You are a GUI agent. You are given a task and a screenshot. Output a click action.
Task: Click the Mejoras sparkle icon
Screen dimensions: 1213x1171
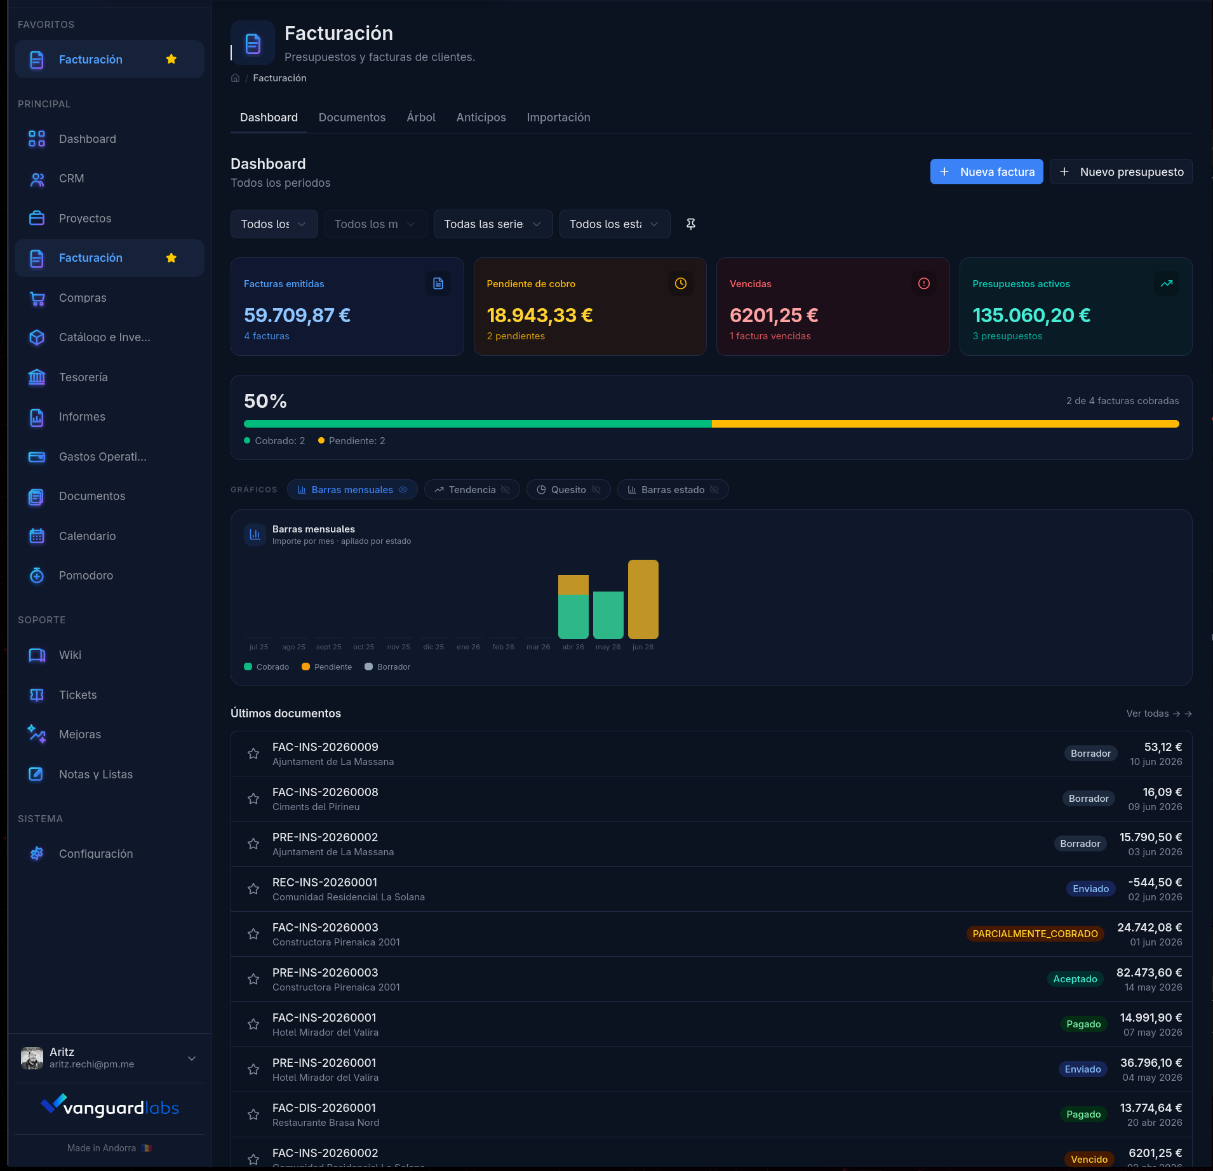(x=37, y=734)
